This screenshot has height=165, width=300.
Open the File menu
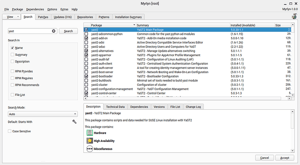[x=7, y=10]
